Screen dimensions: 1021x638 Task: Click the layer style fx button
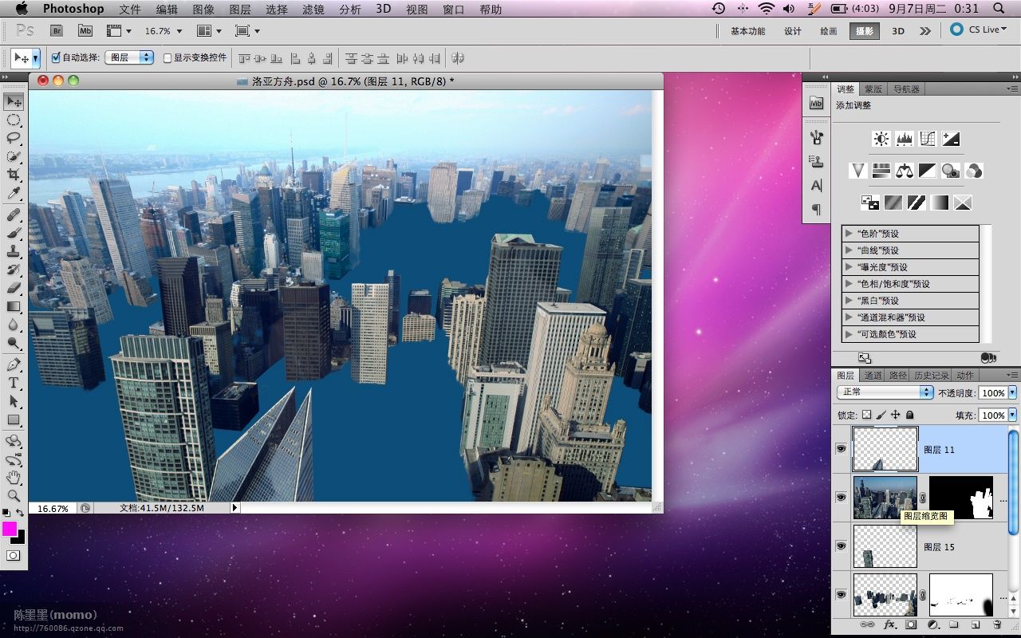[x=890, y=625]
